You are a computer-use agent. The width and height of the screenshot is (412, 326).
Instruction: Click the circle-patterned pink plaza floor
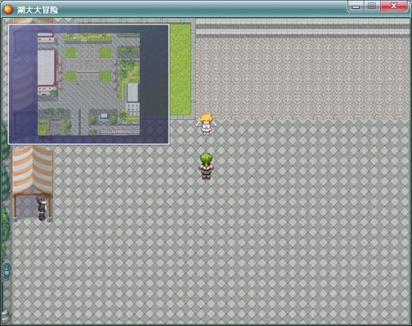click(x=302, y=78)
